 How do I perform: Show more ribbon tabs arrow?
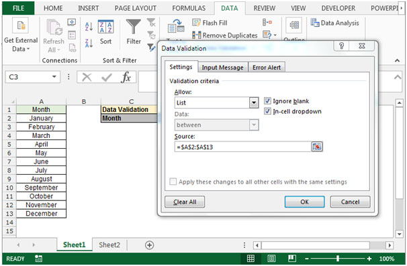402,8
